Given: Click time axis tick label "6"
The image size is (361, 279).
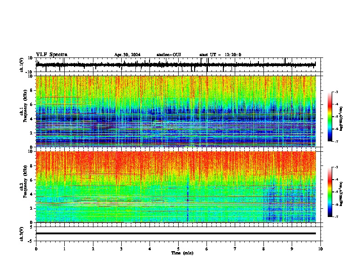Looking at the screenshot, I should tap(207, 249).
